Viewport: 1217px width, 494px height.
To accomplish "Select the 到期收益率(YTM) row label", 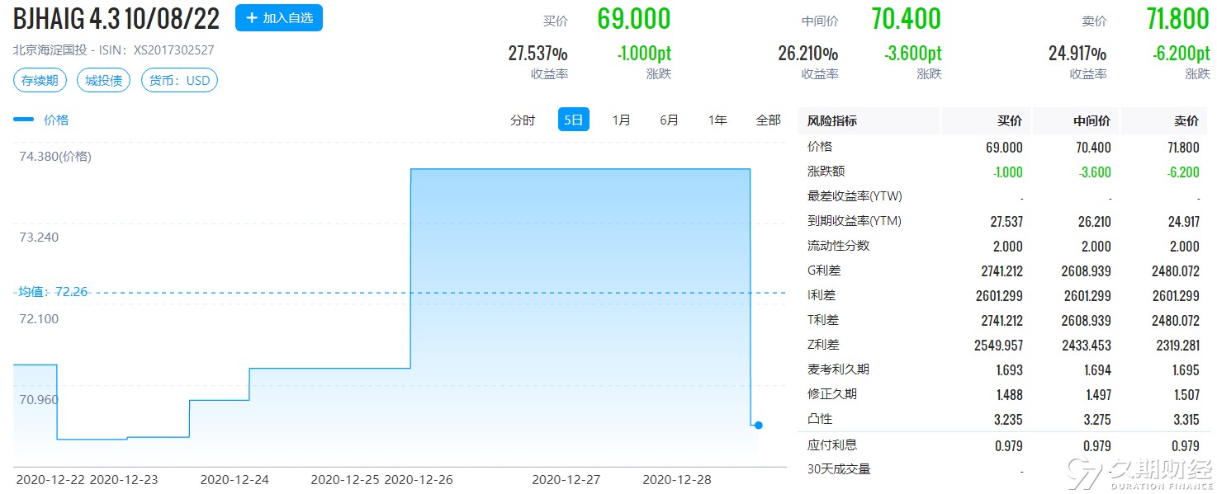I will [855, 221].
